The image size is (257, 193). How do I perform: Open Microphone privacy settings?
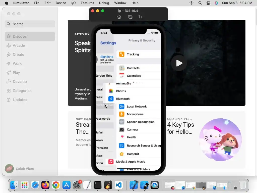tap(139, 114)
